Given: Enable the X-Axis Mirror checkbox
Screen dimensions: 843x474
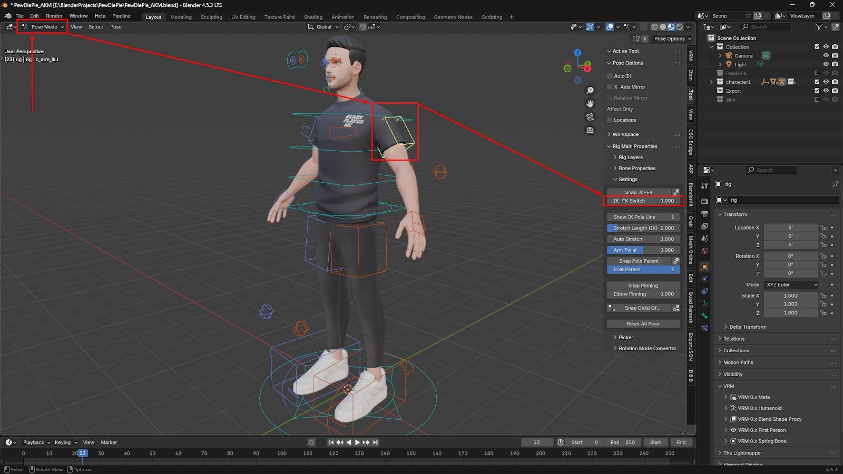Looking at the screenshot, I should point(610,87).
